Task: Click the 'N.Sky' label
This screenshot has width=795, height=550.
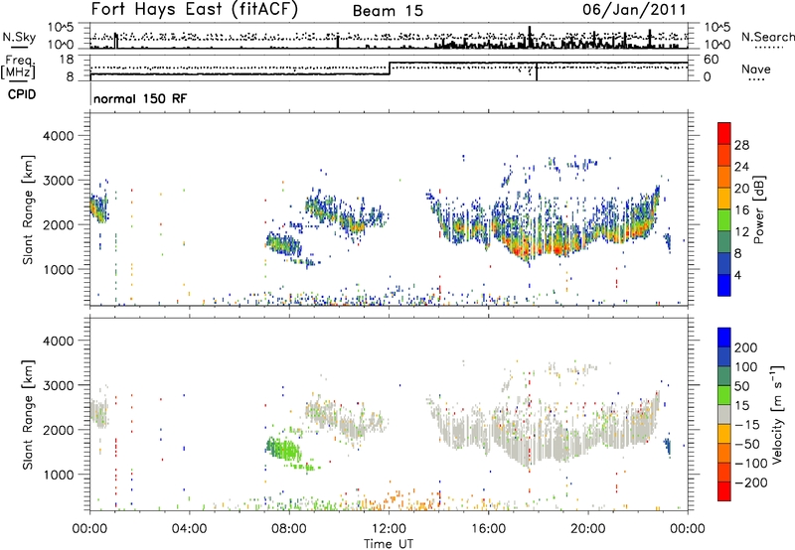Action: click(19, 37)
